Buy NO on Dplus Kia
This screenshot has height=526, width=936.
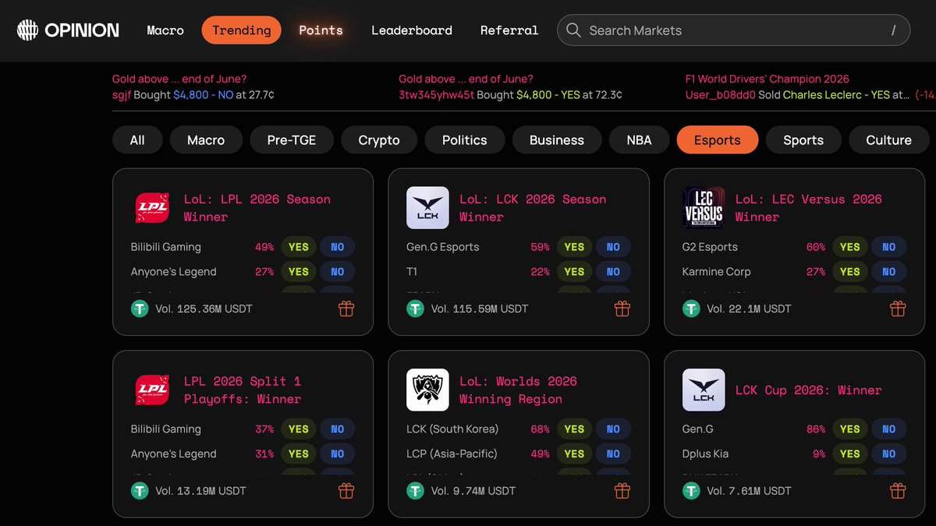(x=889, y=454)
